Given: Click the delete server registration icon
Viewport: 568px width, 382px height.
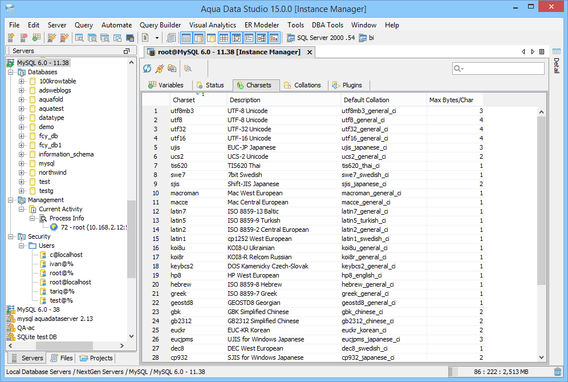Looking at the screenshot, I should (x=23, y=37).
